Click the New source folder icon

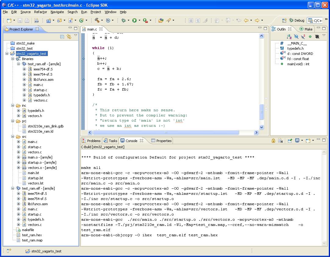tap(59, 20)
